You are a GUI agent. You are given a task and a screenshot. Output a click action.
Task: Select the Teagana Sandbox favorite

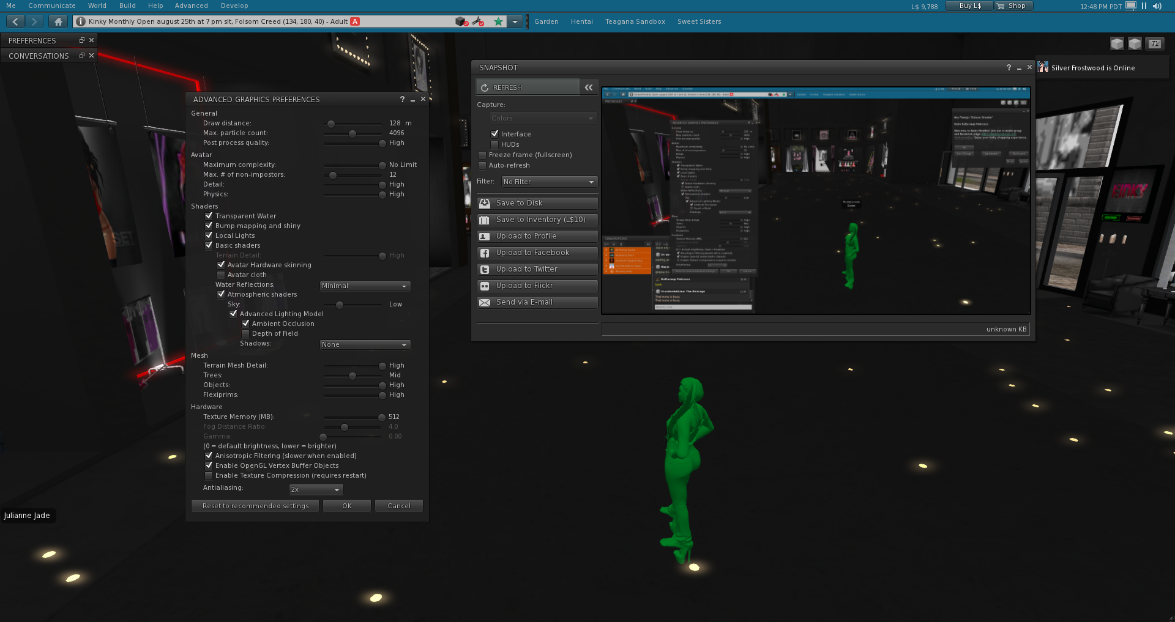point(635,21)
